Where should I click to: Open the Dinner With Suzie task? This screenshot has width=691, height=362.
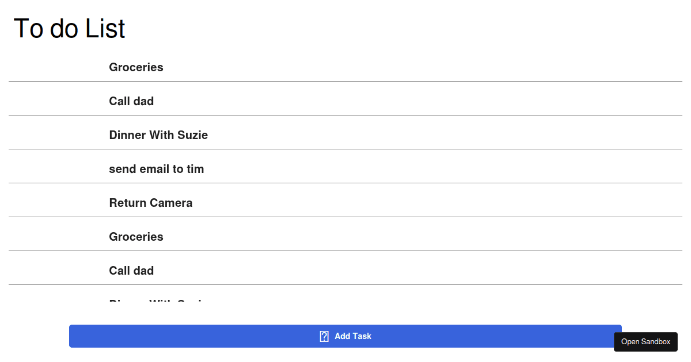[x=158, y=135]
